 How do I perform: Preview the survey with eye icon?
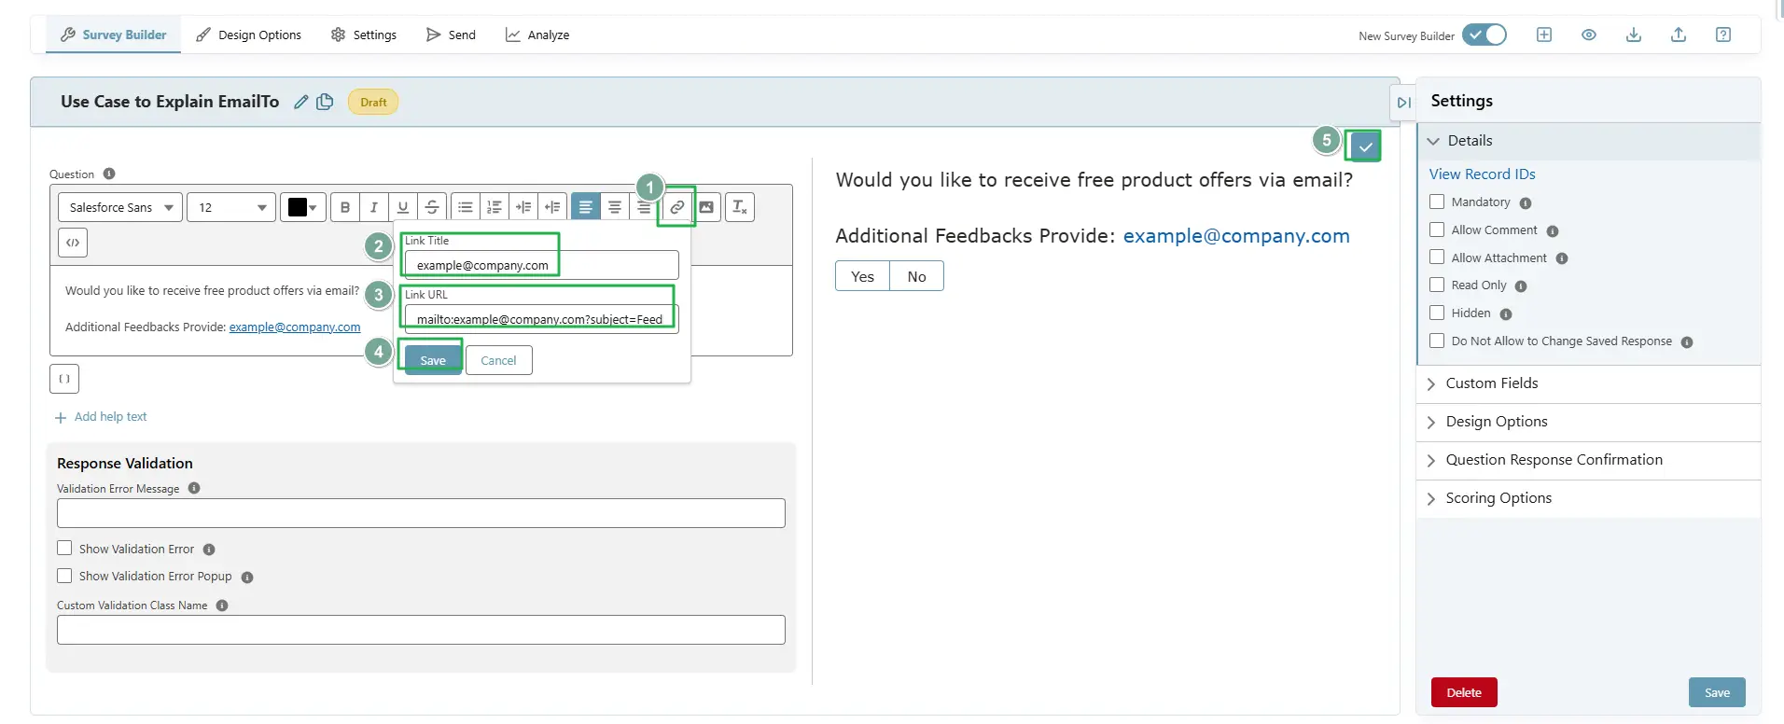[1589, 35]
